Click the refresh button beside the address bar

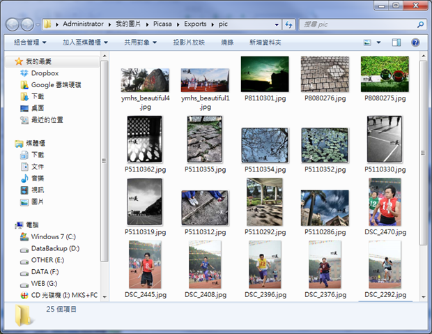pyautogui.click(x=288, y=24)
